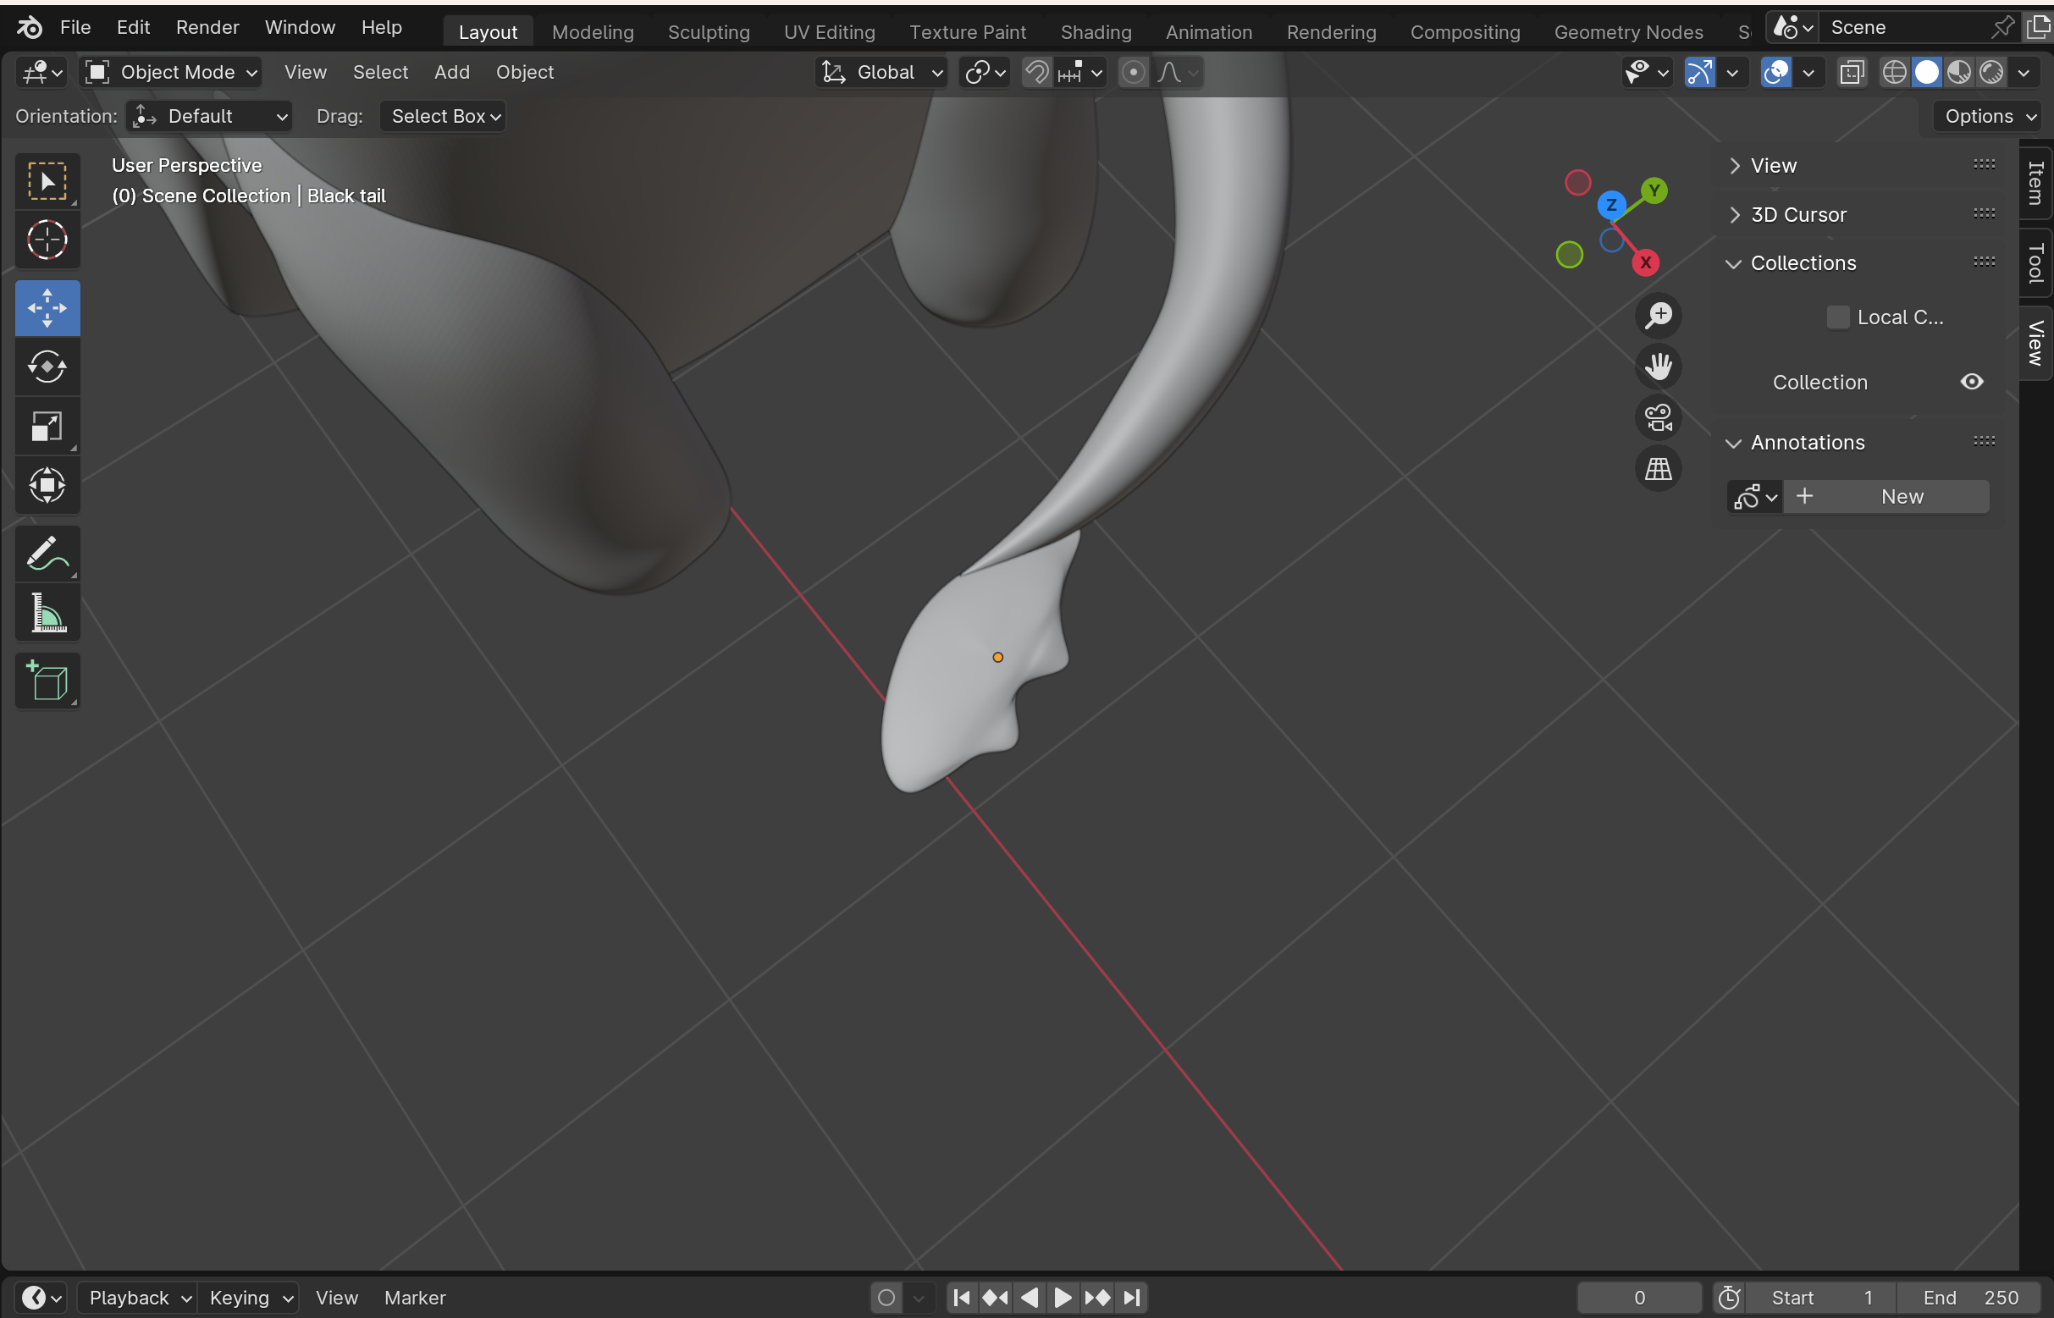
Task: Open the Drag Select Box dropdown
Action: [x=444, y=117]
